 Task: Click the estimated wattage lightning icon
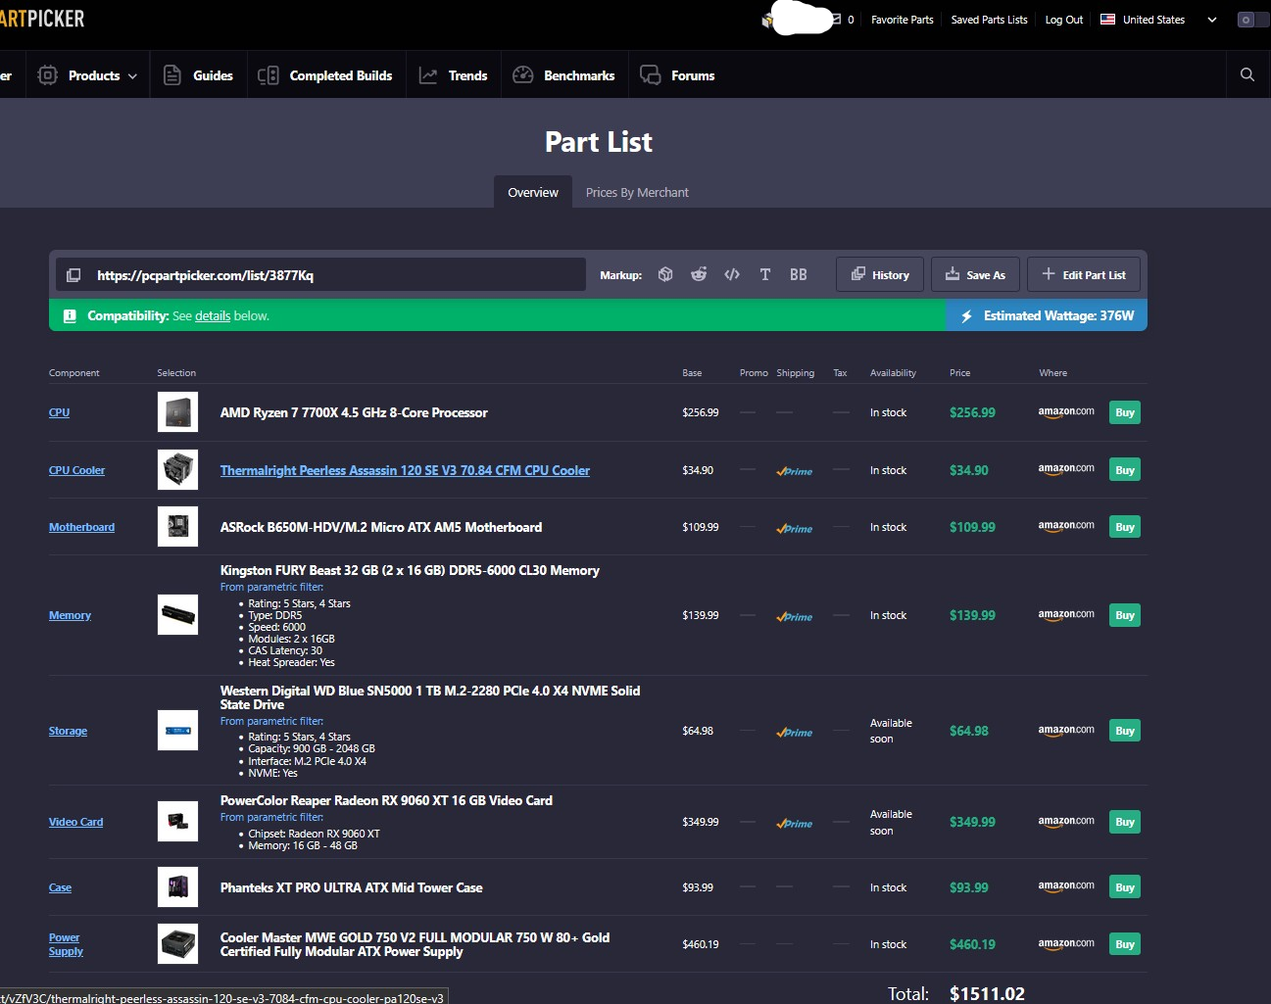point(966,316)
